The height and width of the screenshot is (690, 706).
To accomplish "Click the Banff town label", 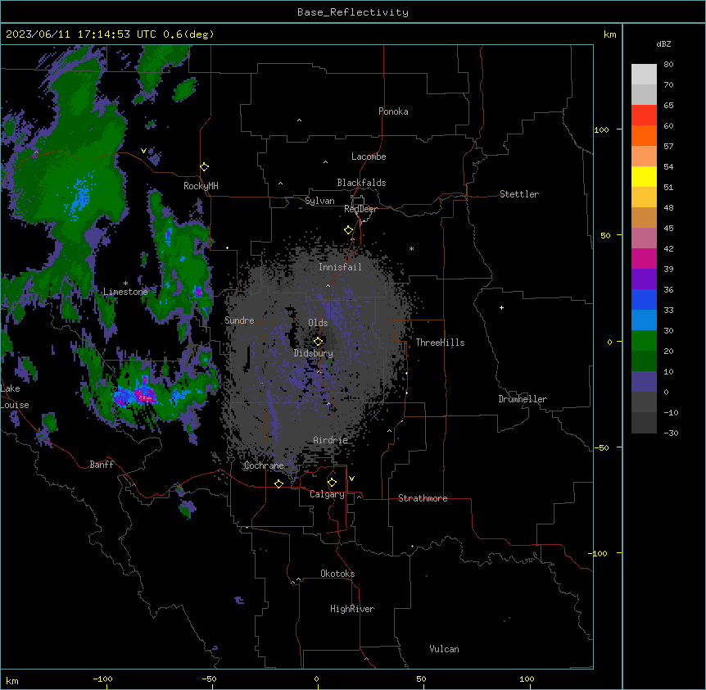I will [x=102, y=465].
